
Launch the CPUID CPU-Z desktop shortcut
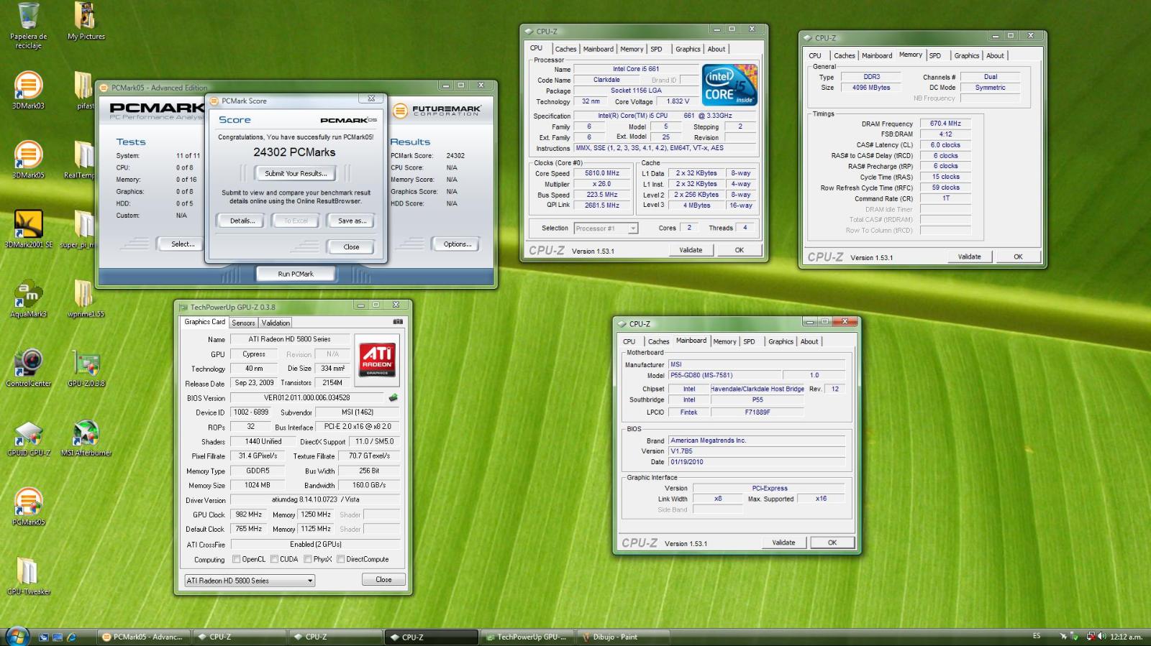pyautogui.click(x=28, y=438)
